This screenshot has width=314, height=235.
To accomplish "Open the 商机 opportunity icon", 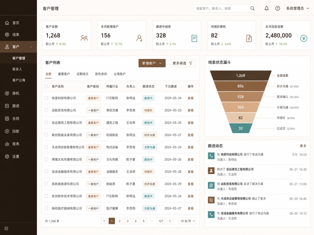I will click(x=7, y=93).
